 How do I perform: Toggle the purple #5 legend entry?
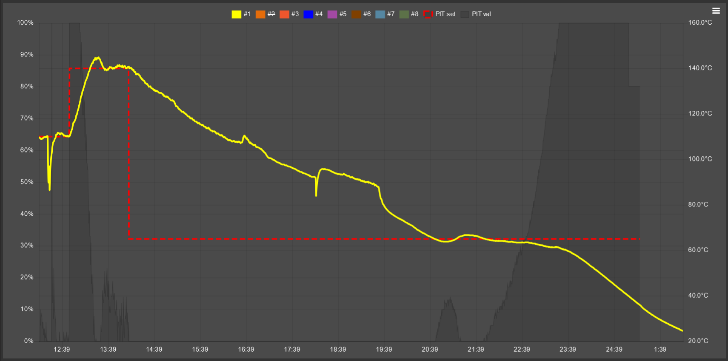click(x=337, y=14)
